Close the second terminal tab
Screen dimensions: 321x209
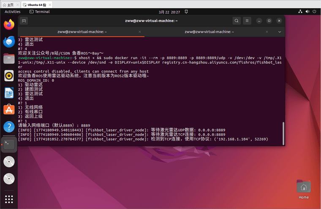click(267, 32)
